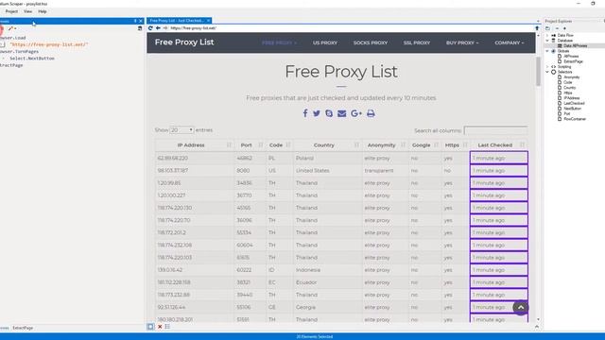Sort the table by Https column
Image resolution: width=605 pixels, height=340 pixels.
456,144
